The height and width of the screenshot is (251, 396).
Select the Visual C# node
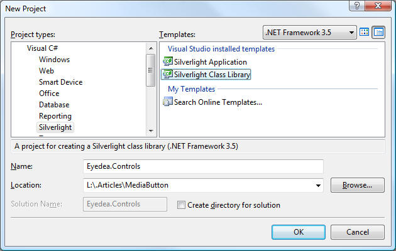click(43, 48)
